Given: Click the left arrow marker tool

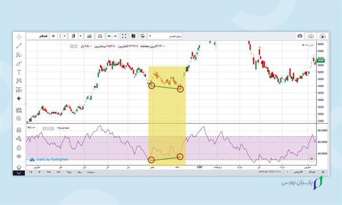Looking at the screenshot, I should [19, 98].
